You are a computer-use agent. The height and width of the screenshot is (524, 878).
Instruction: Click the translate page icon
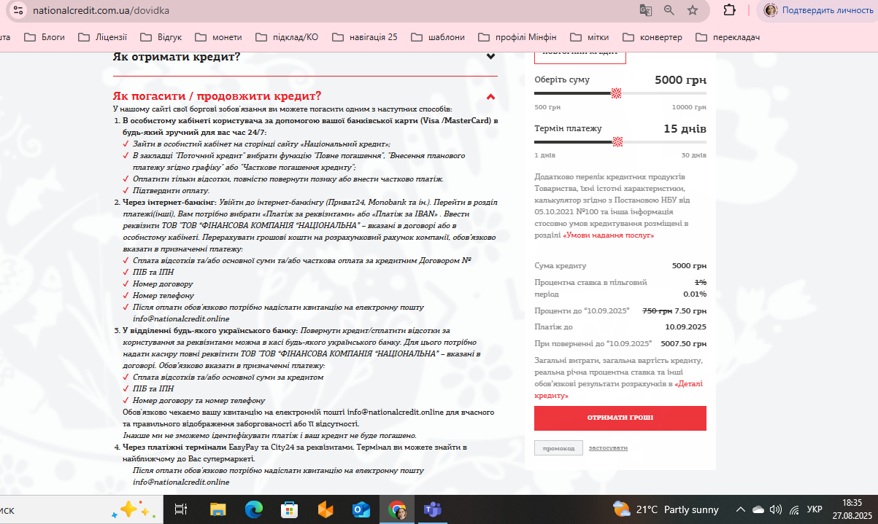click(x=645, y=10)
